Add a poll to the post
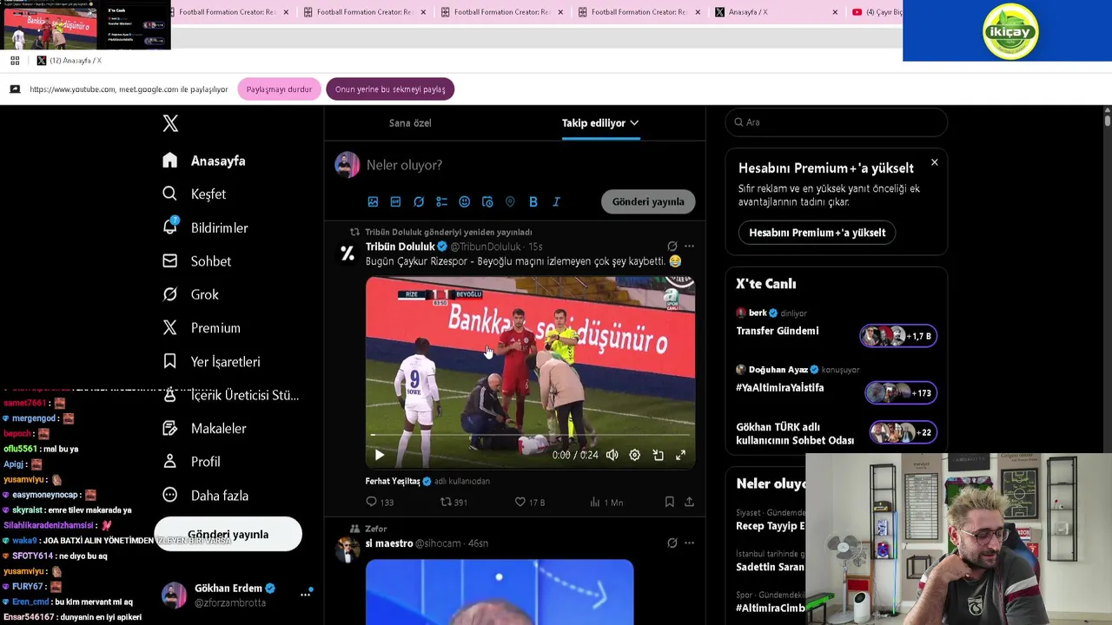1112x625 pixels. [441, 201]
